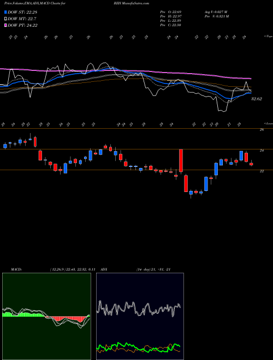Click the 32.62 EMA value label

coord(257,99)
